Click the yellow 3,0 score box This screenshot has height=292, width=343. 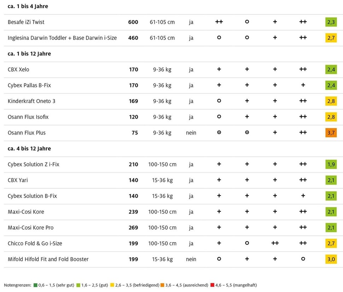point(331,259)
